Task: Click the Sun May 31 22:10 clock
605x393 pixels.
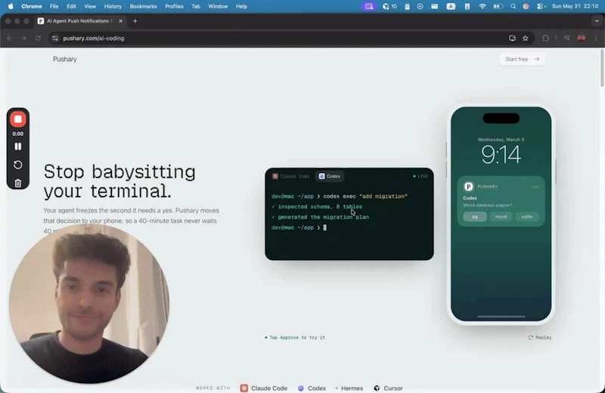Action: (575, 6)
